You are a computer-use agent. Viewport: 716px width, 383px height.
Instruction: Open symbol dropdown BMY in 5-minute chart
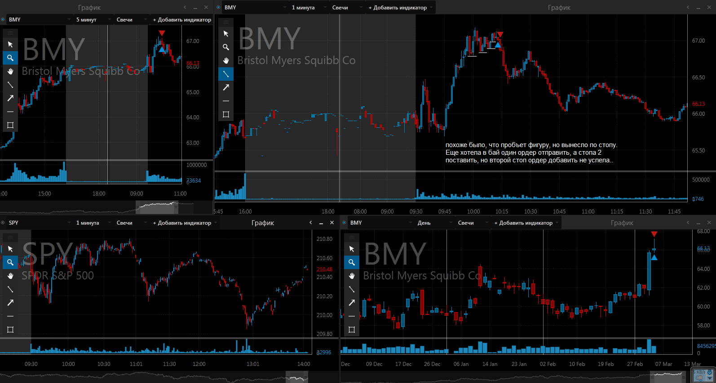(40, 20)
